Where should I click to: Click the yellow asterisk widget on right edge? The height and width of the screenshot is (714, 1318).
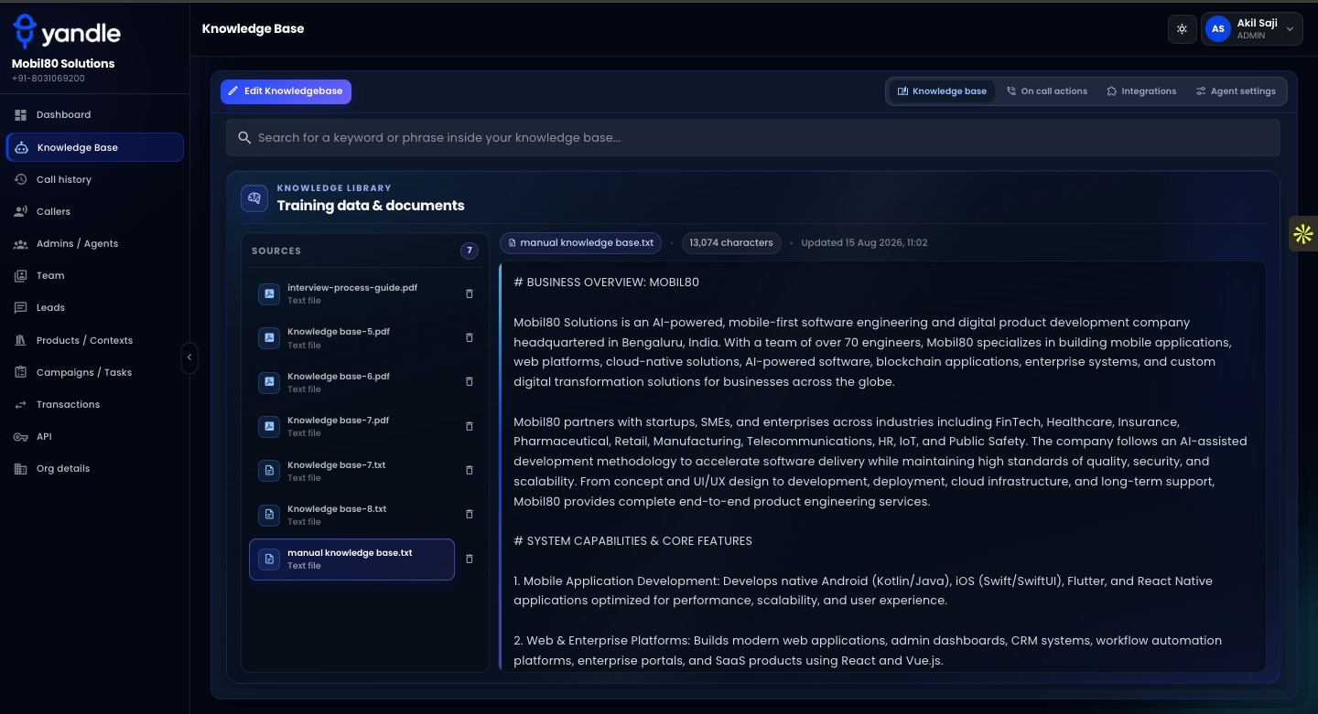(1303, 234)
